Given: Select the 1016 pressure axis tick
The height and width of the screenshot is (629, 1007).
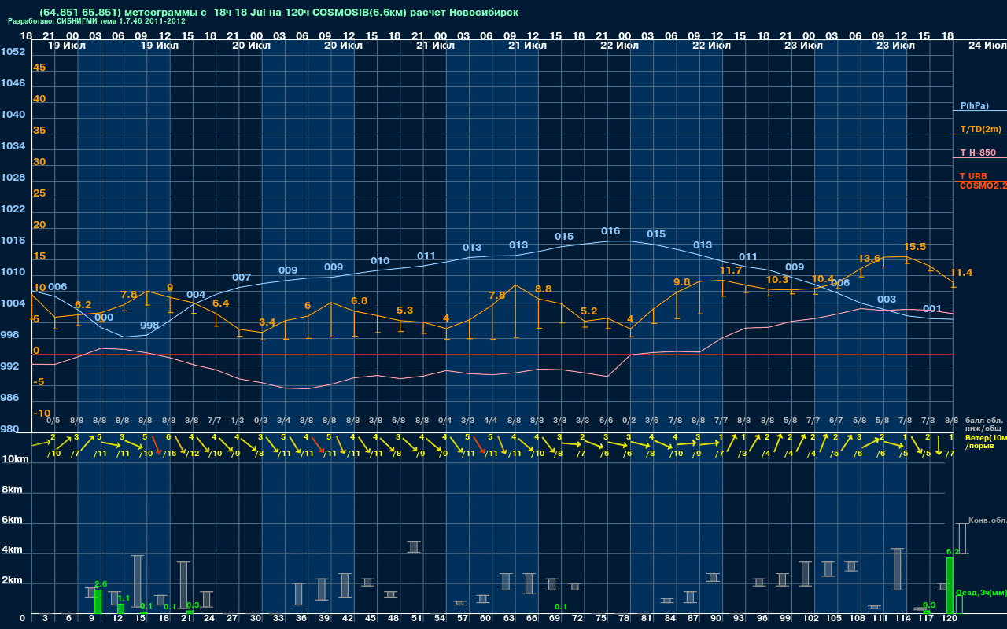Looking at the screenshot, I should point(13,241).
